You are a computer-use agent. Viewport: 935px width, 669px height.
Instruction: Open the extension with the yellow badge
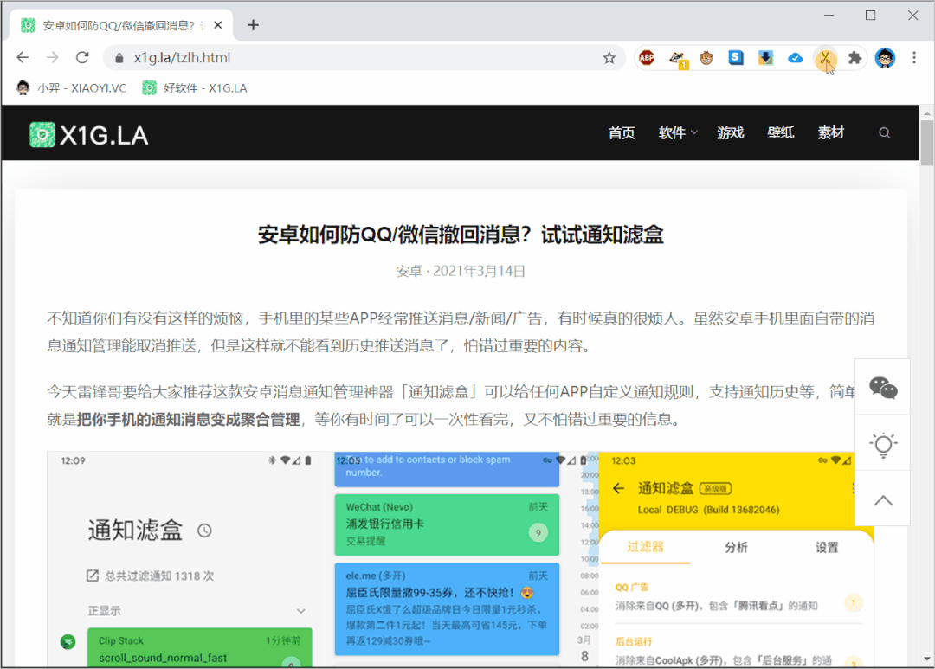click(677, 59)
